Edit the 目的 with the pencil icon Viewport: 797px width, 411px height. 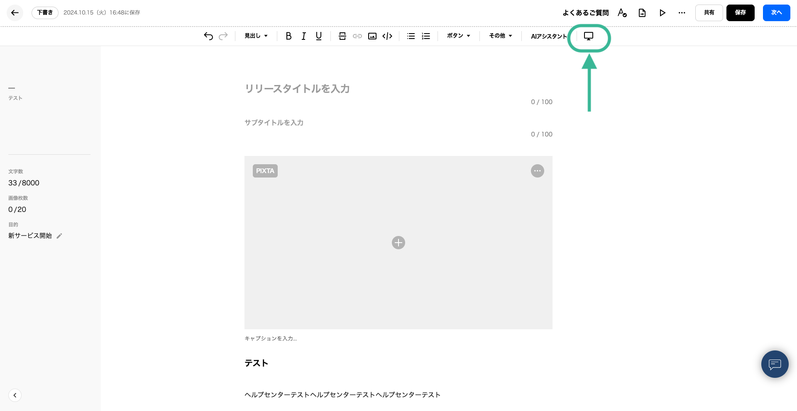click(59, 236)
